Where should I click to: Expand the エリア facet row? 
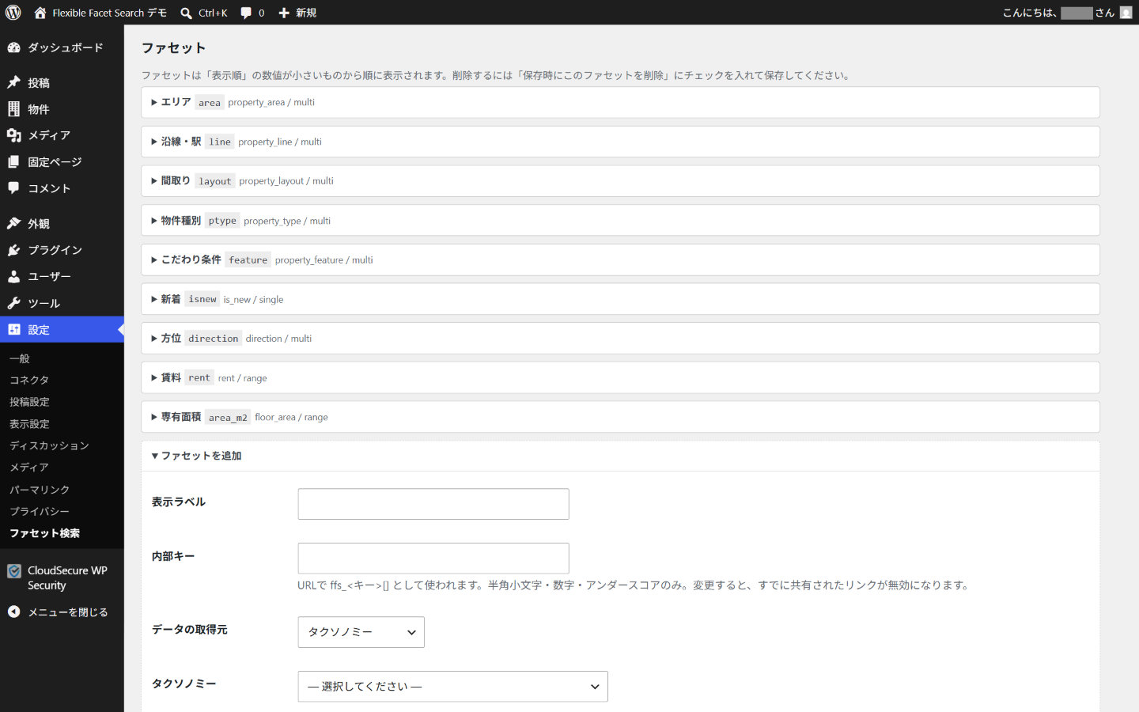click(x=620, y=102)
